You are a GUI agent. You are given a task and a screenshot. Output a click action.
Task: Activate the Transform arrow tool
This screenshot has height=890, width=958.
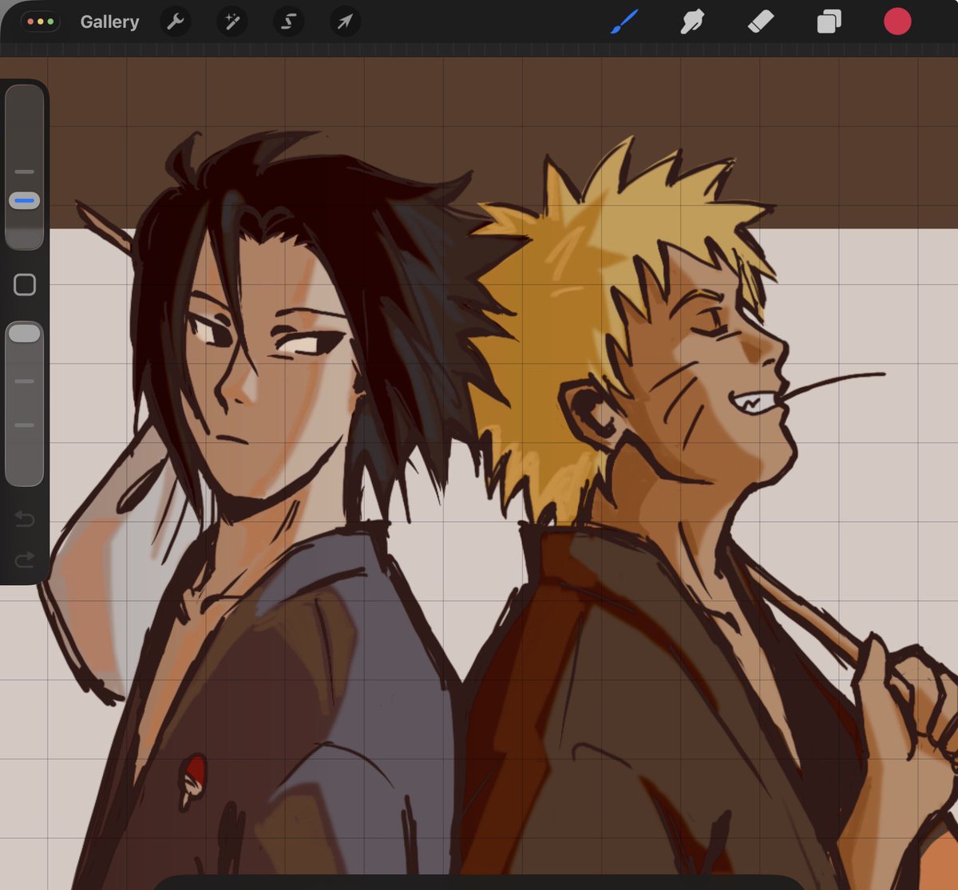[345, 22]
